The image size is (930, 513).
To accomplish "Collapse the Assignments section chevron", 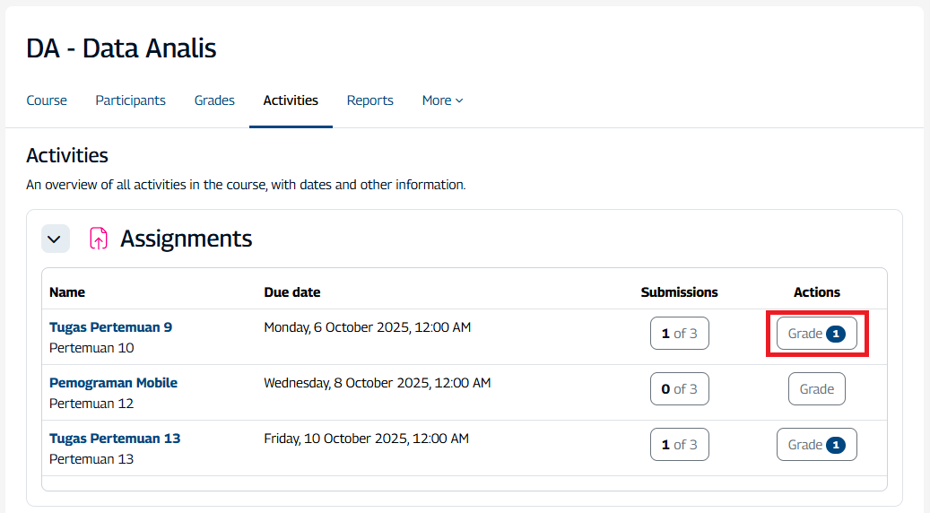I will [x=56, y=239].
